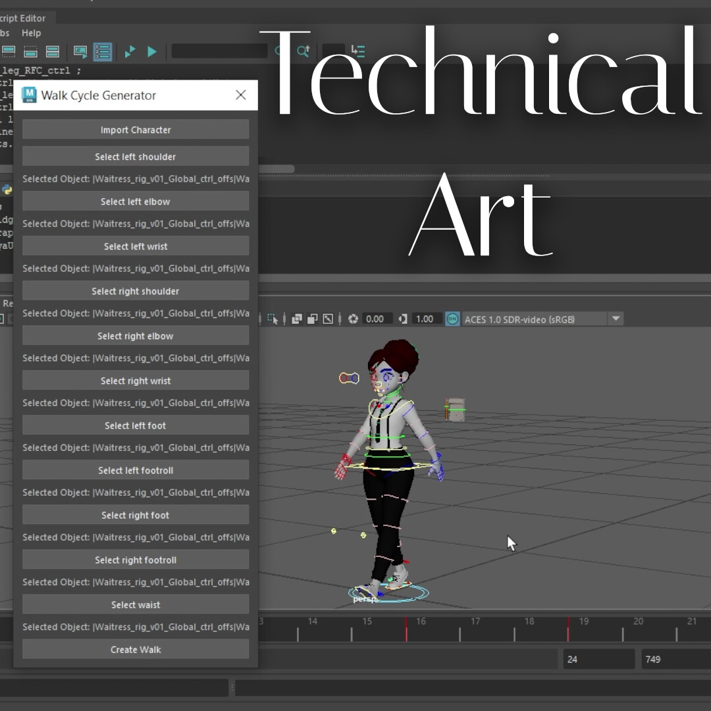
Task: Toggle the color management ON button
Action: 453,319
